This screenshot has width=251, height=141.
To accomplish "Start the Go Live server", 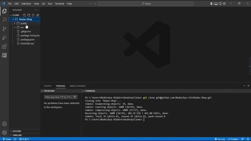I will click(220, 139).
